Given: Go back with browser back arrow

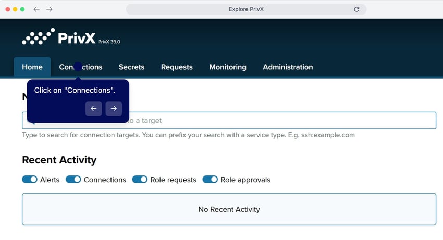Looking at the screenshot, I should click(36, 9).
